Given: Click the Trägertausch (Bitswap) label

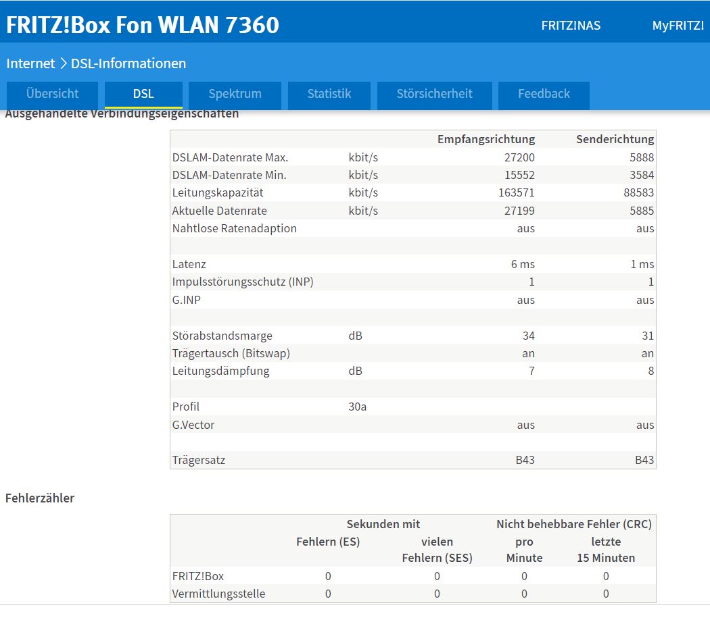Looking at the screenshot, I should click(231, 353).
